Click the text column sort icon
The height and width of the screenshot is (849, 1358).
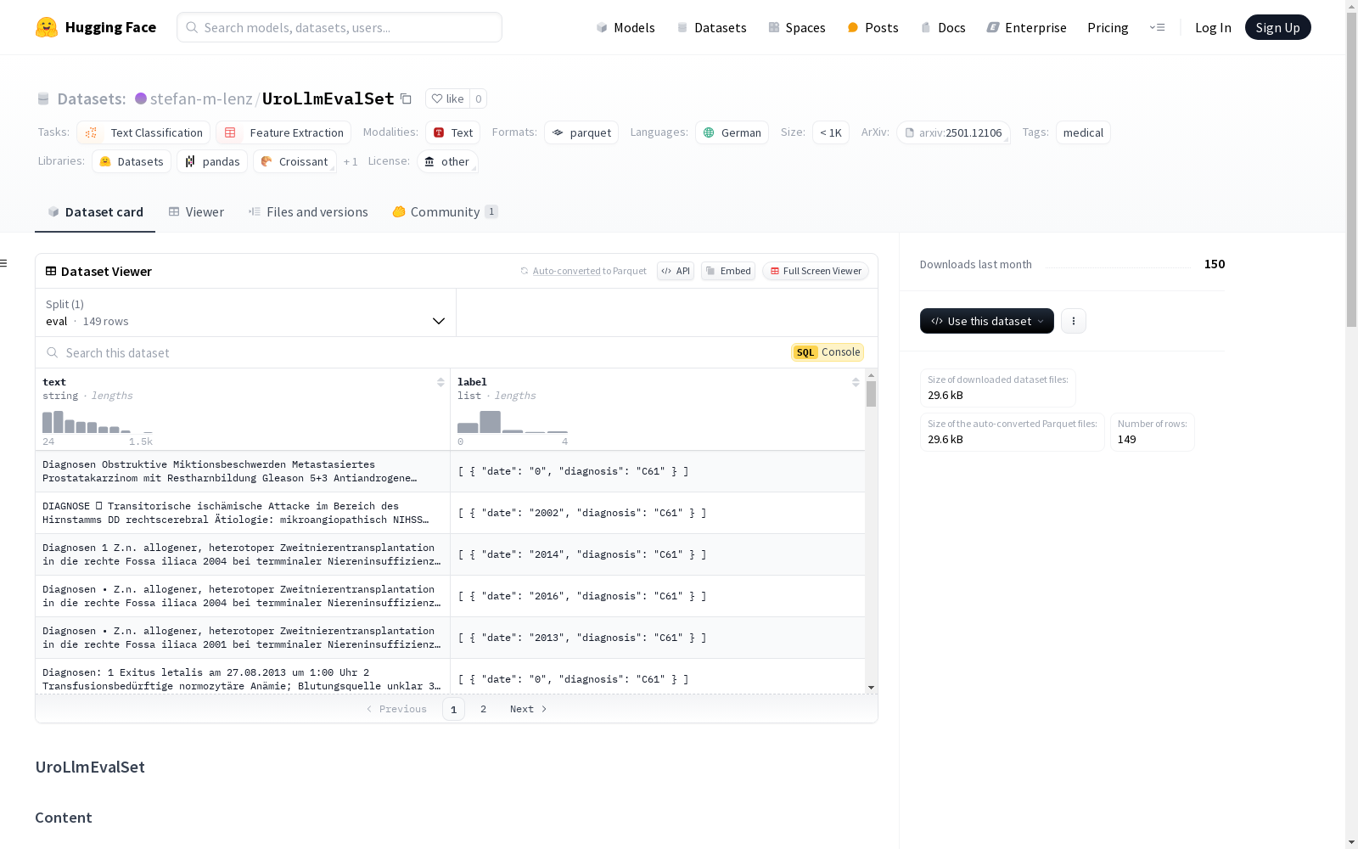click(441, 382)
